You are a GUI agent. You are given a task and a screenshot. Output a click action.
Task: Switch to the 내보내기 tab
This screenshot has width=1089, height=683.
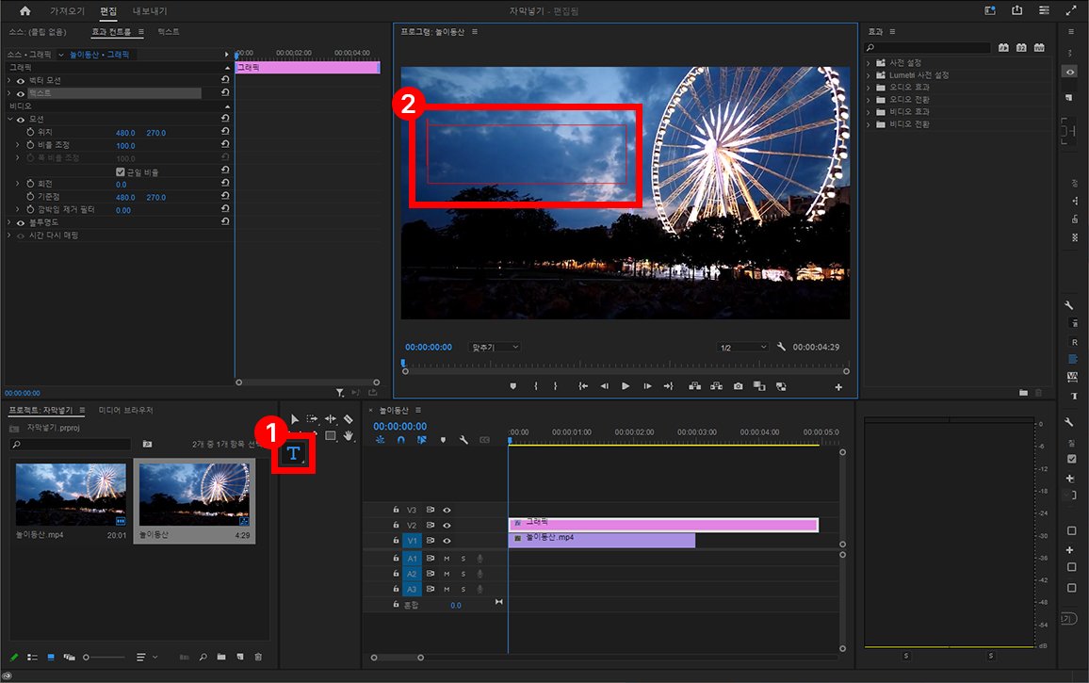click(x=149, y=11)
